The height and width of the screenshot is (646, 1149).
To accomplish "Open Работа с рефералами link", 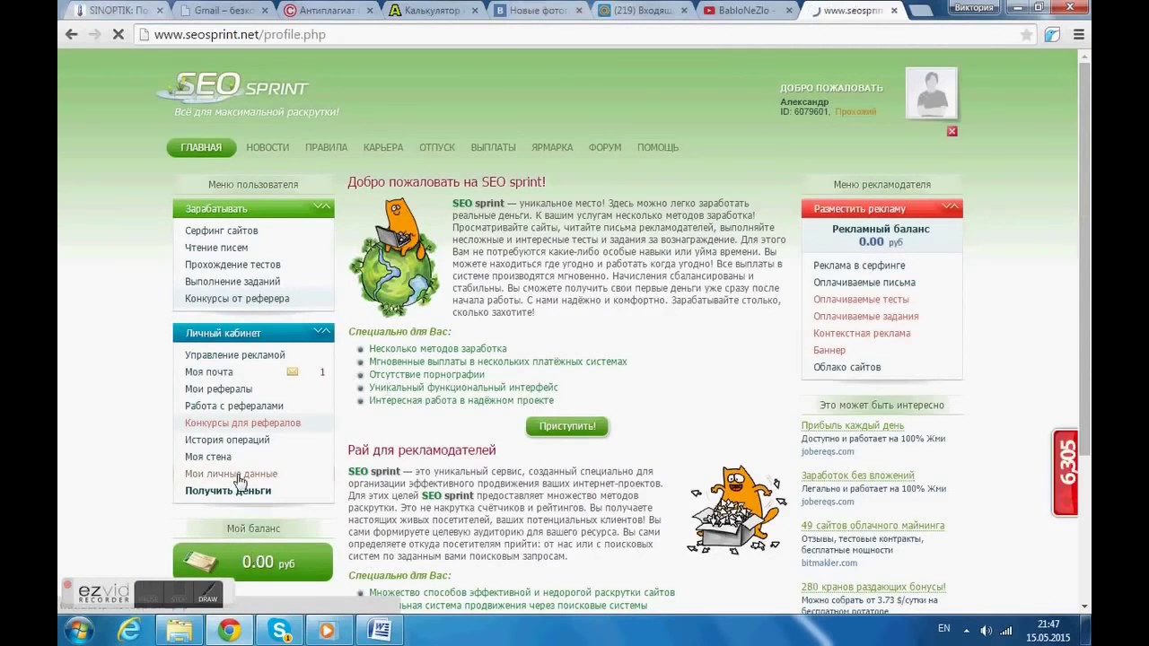I will coord(233,406).
